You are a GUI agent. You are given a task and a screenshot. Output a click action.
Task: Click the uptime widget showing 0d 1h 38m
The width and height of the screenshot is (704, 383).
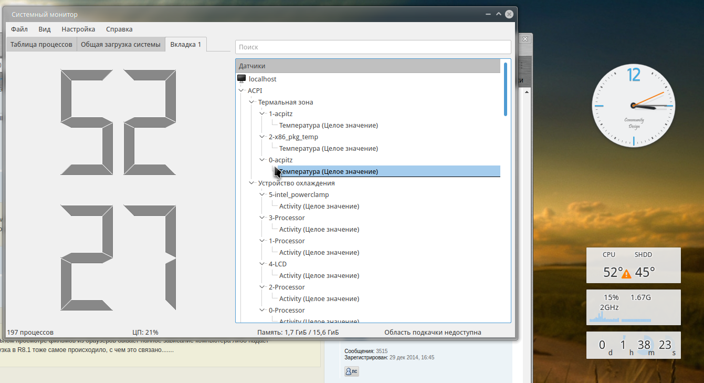coord(633,345)
